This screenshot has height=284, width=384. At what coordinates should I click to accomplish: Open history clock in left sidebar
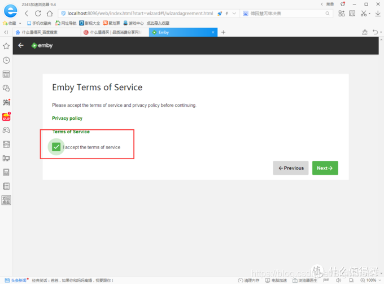tap(6, 60)
